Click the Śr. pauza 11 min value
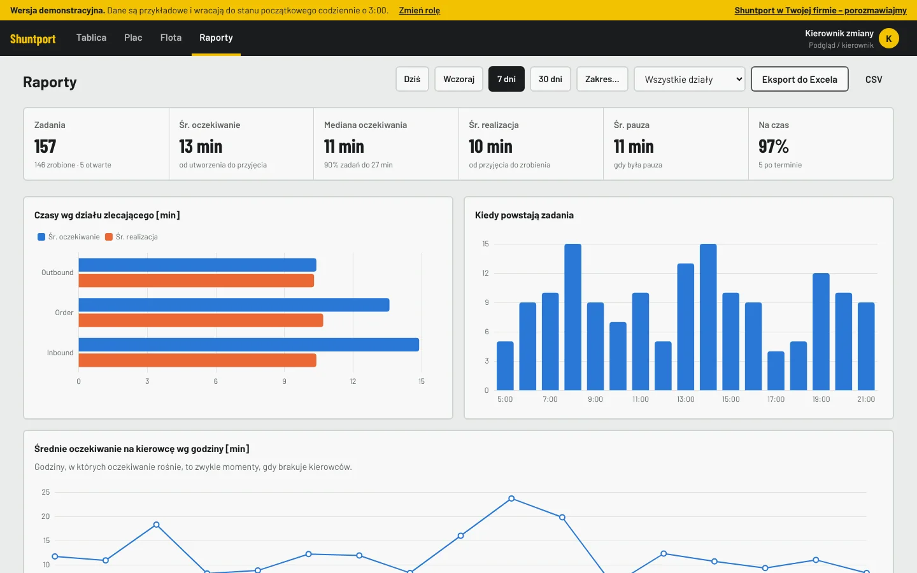This screenshot has height=573, width=917. point(634,146)
